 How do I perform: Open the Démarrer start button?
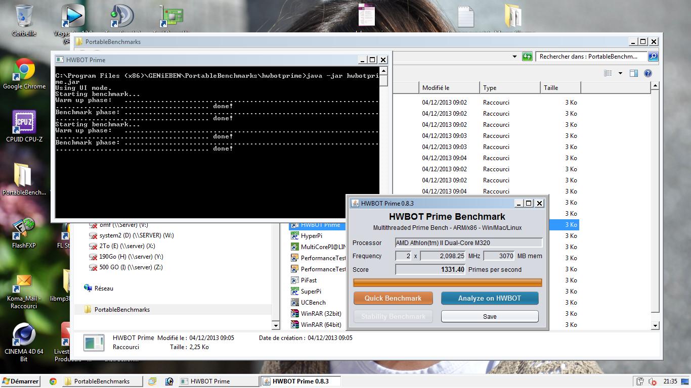(x=21, y=381)
